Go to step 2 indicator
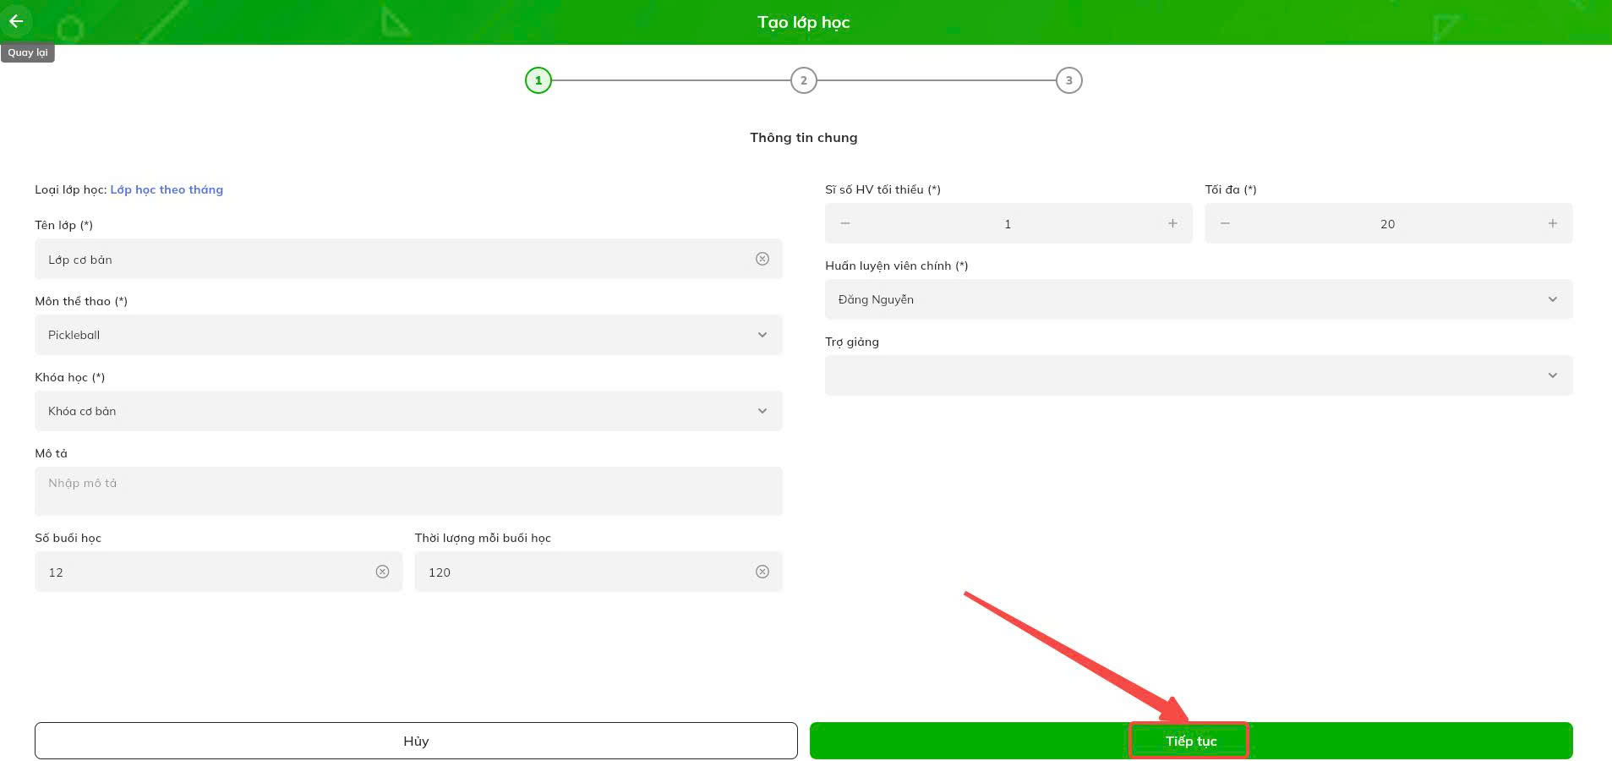Screen dimensions: 1612x761 803,80
